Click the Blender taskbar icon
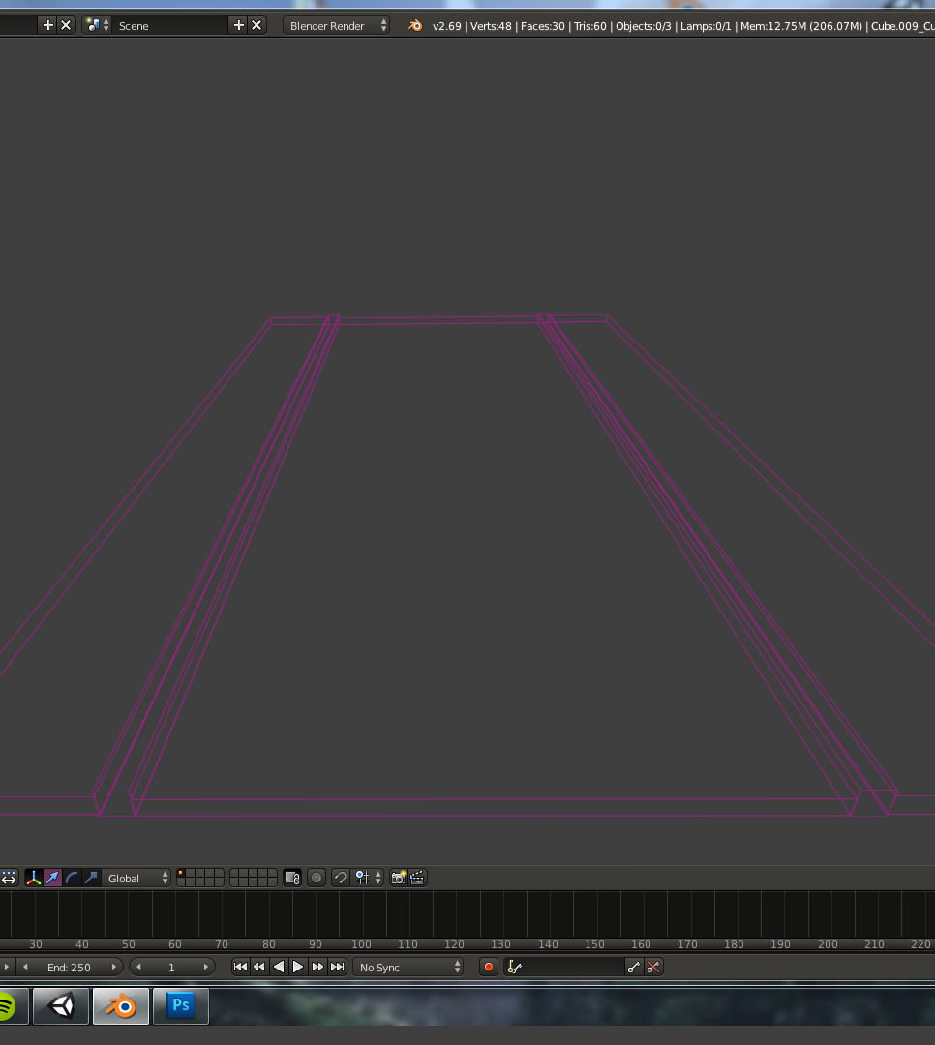The width and height of the screenshot is (935, 1045). tap(121, 1005)
